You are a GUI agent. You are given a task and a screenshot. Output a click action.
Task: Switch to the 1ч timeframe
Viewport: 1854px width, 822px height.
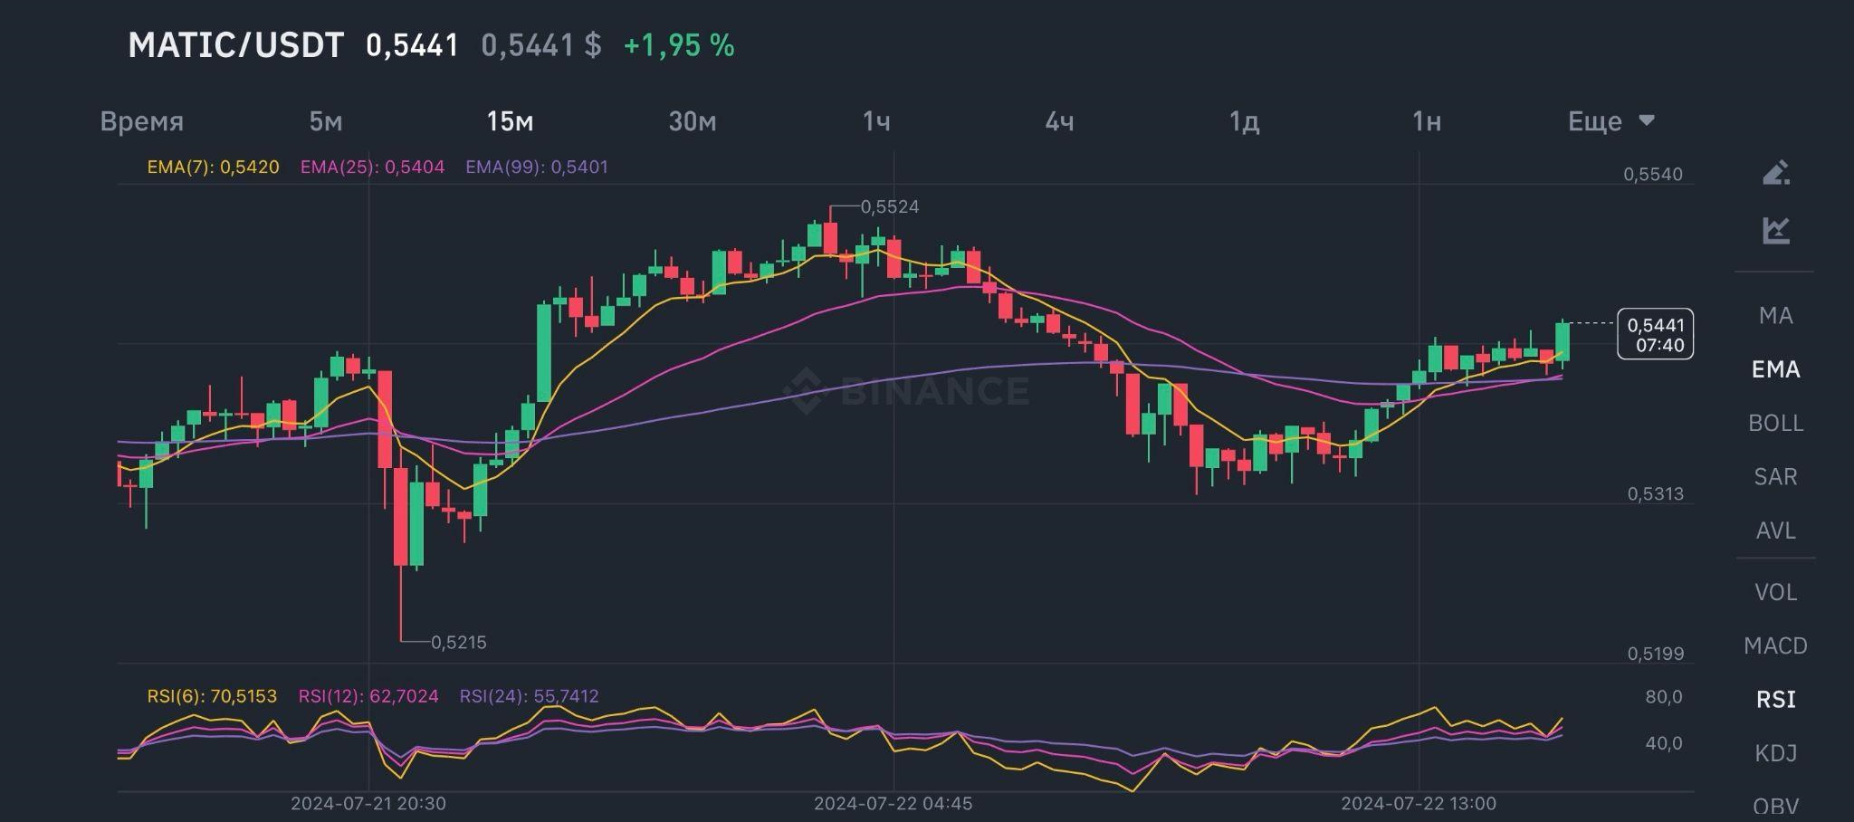tap(876, 121)
